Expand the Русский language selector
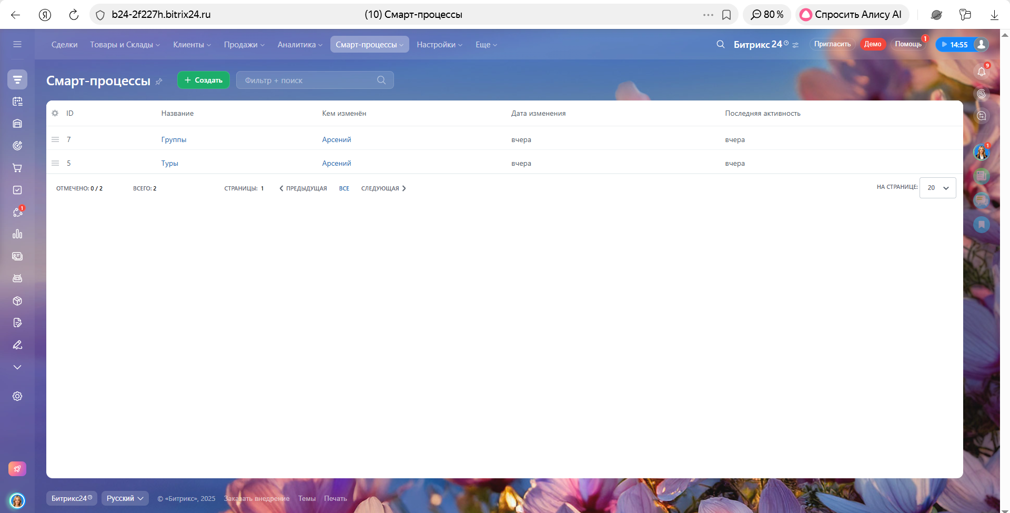Viewport: 1010px width, 513px height. (x=125, y=498)
